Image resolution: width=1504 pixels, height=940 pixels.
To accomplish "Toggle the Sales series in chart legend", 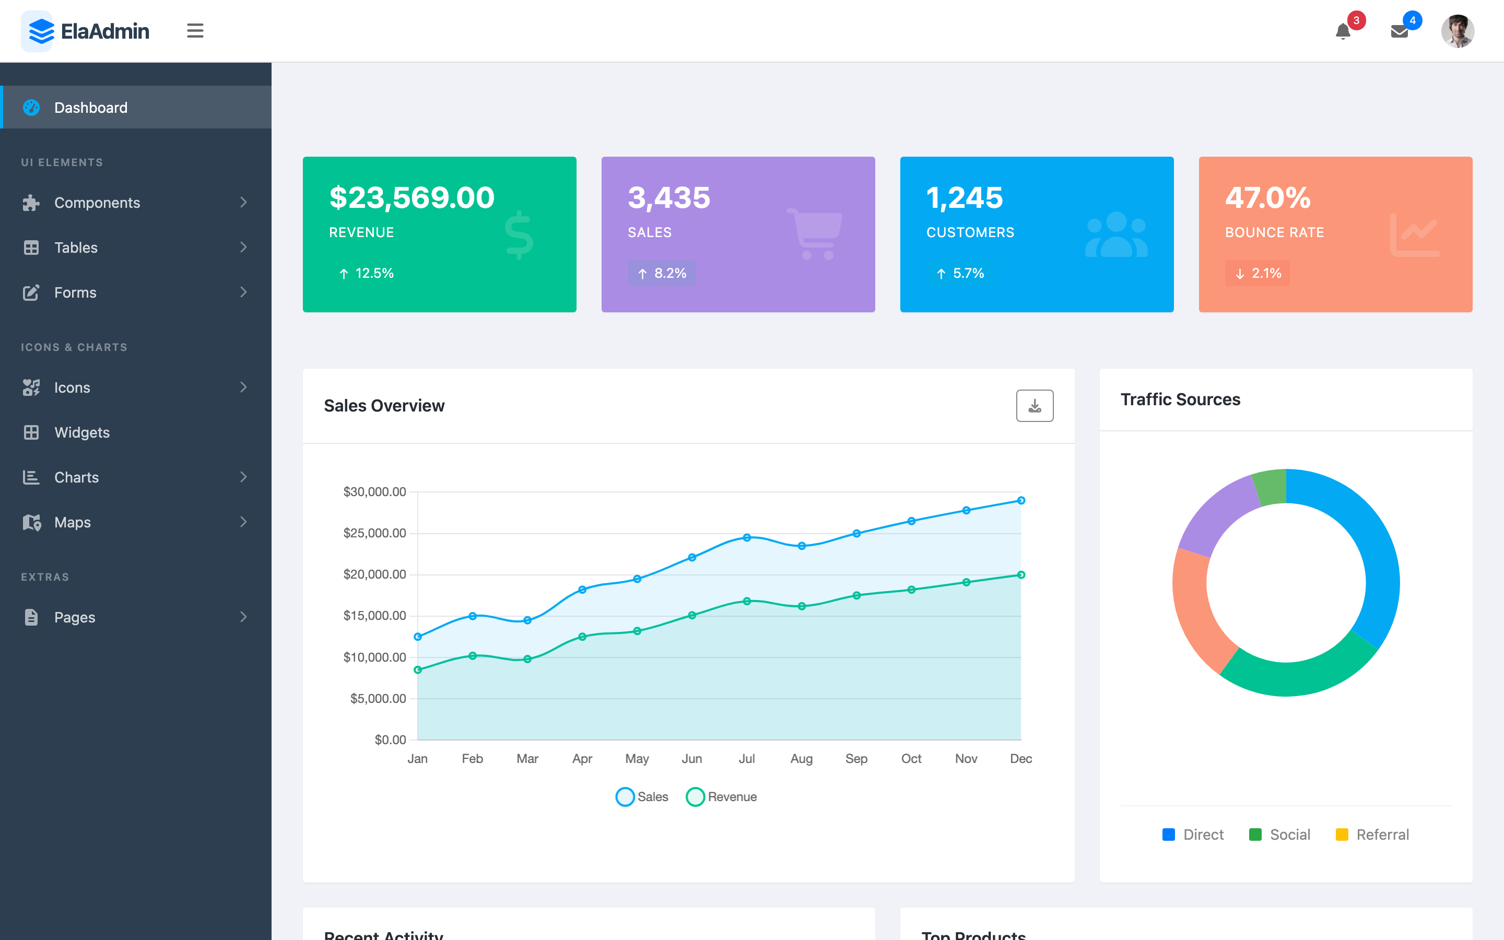I will click(x=641, y=796).
